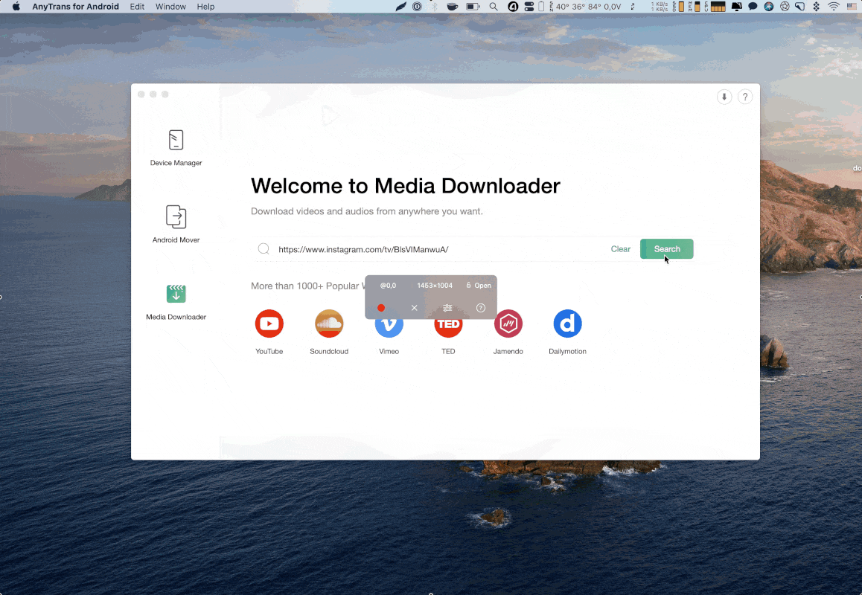Open the Edit menu

(137, 7)
